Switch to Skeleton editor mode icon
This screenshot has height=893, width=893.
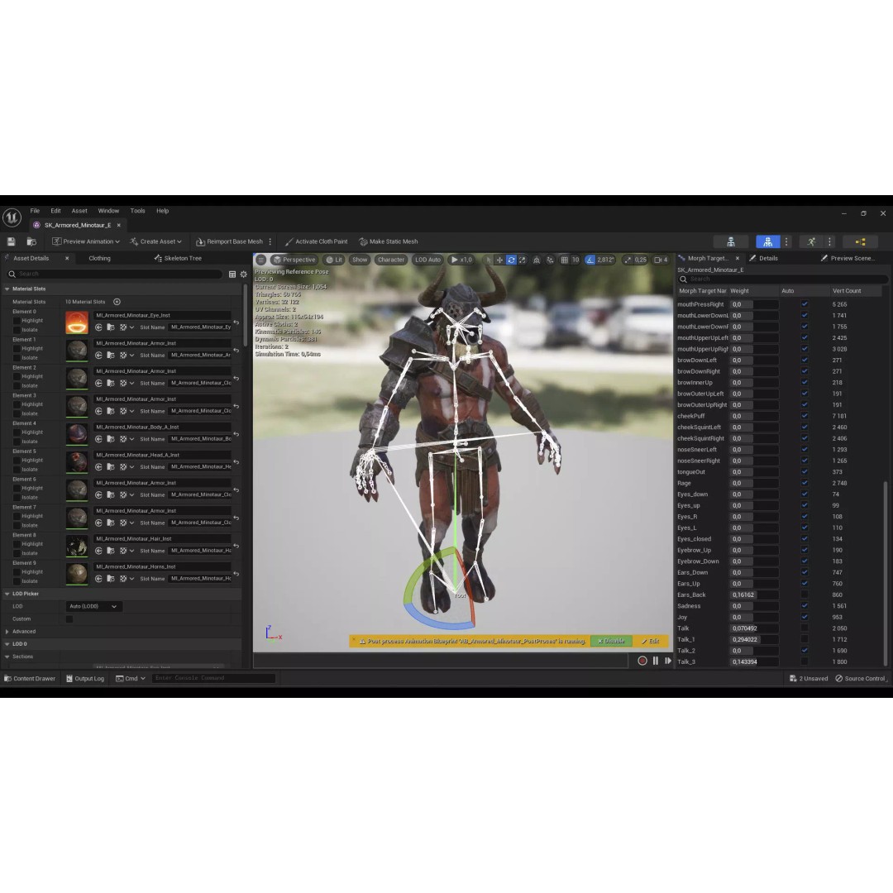point(731,242)
